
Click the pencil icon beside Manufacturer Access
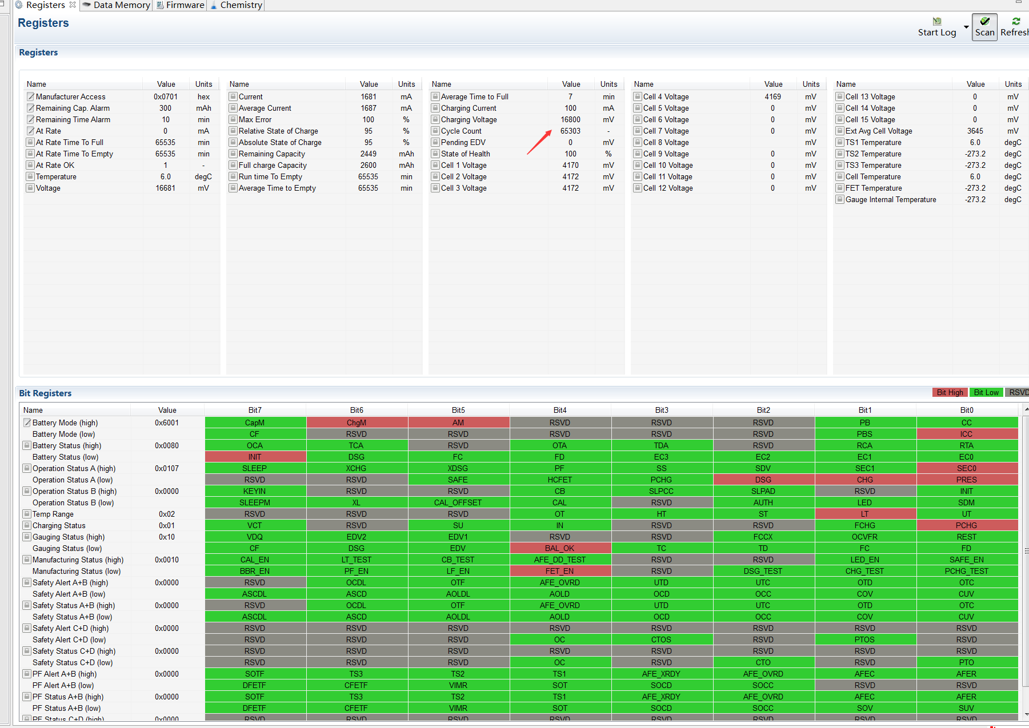pyautogui.click(x=30, y=96)
